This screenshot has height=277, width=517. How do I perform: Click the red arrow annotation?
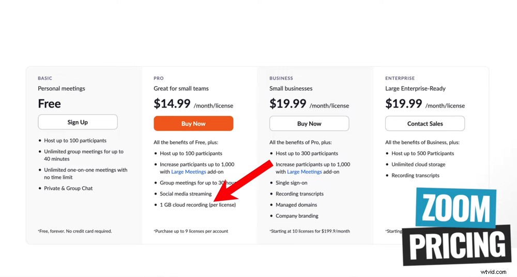(242, 181)
